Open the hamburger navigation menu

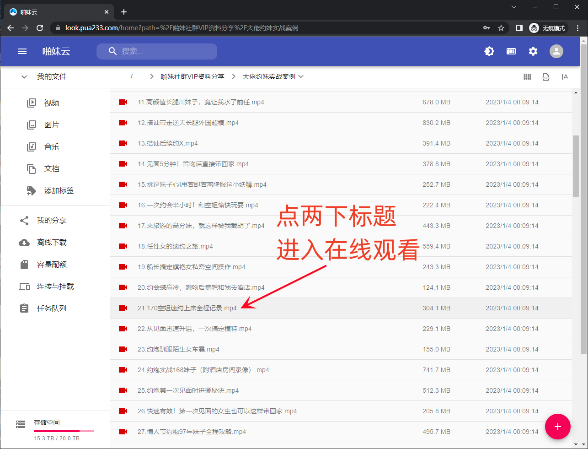22,51
